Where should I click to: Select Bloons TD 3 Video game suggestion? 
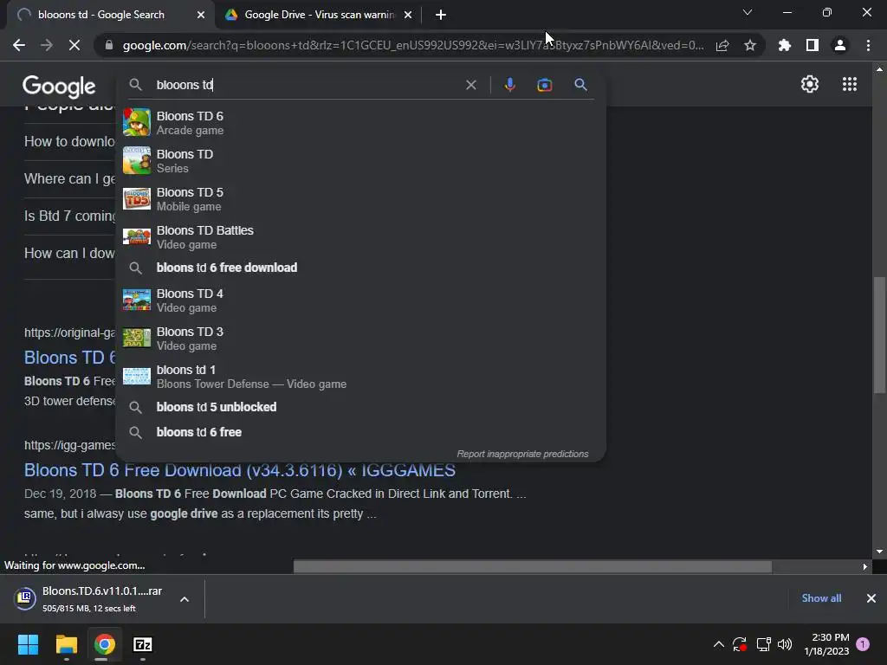pyautogui.click(x=361, y=339)
